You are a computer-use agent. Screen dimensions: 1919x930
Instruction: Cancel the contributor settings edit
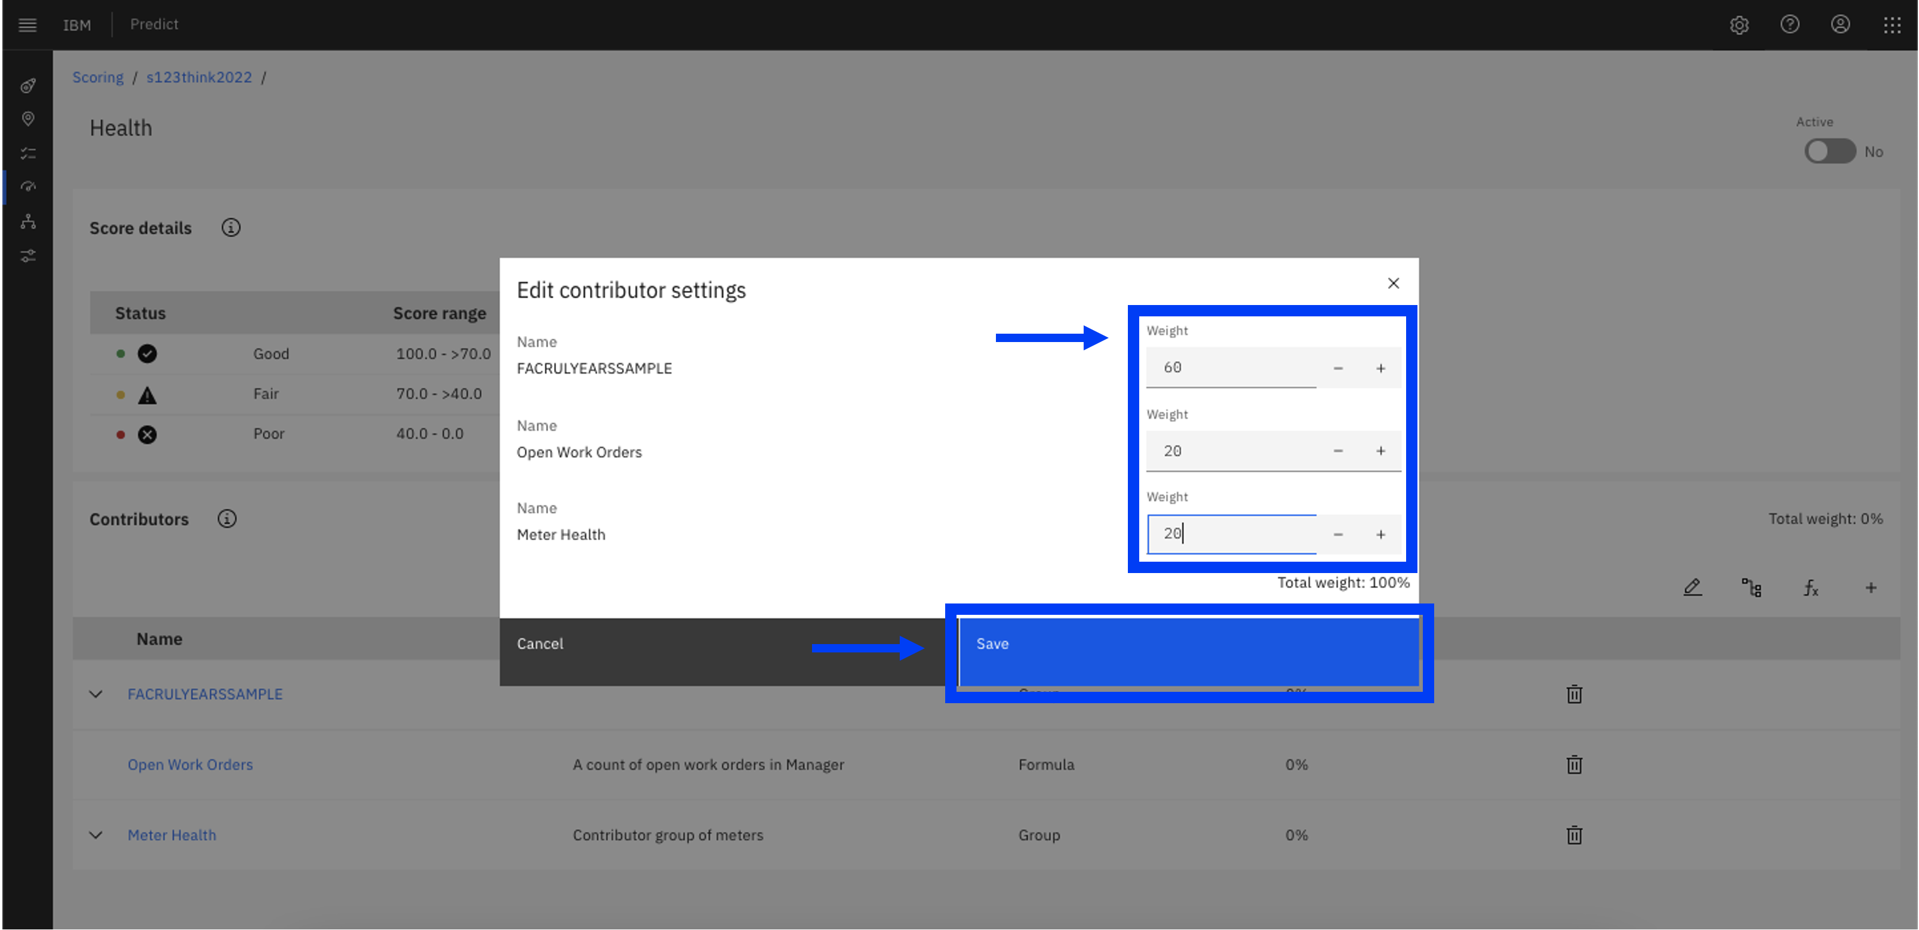coord(540,642)
